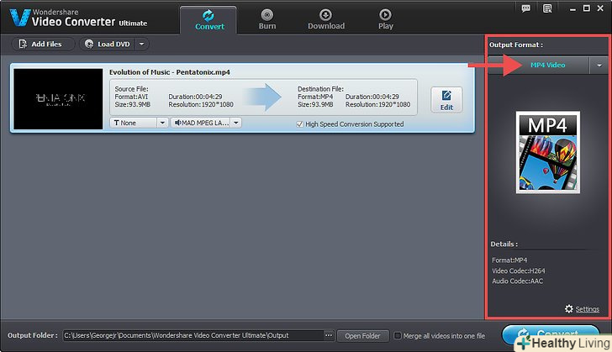
Task: Open the Convert tab
Action: pyautogui.click(x=208, y=20)
